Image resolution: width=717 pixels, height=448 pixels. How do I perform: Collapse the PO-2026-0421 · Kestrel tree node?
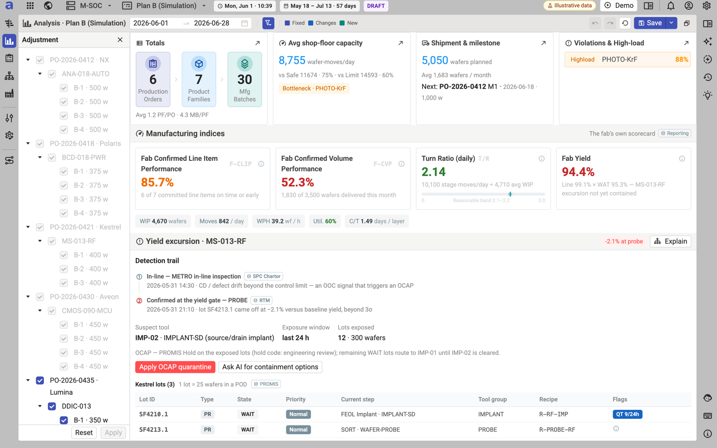click(x=28, y=227)
